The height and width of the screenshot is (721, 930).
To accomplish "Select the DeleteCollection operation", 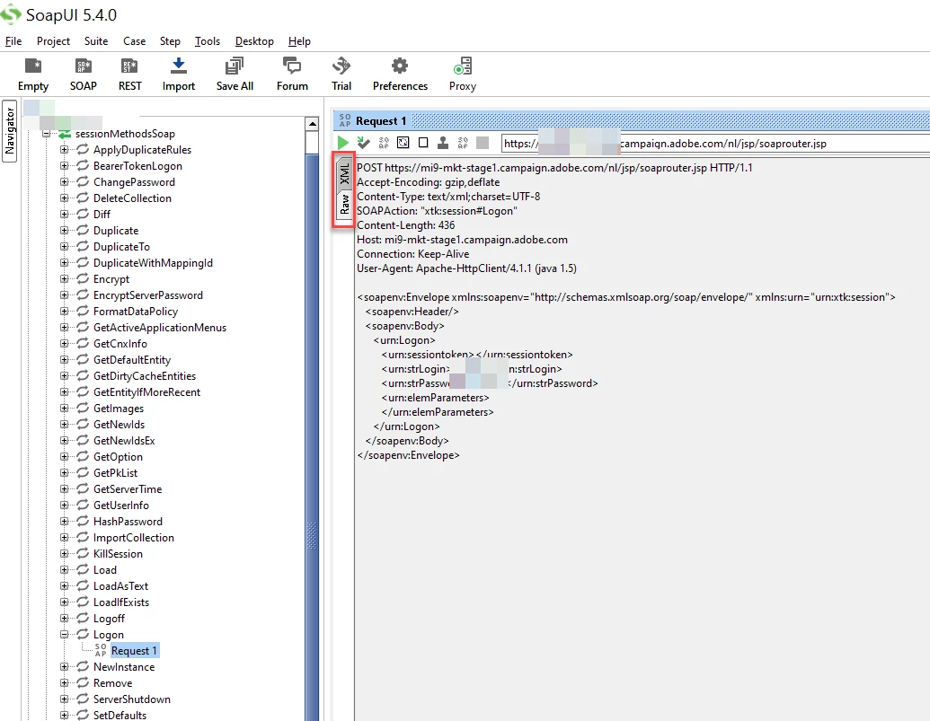I will tap(132, 198).
